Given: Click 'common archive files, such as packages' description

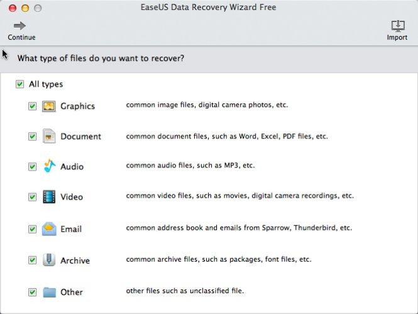Looking at the screenshot, I should click(x=219, y=259).
